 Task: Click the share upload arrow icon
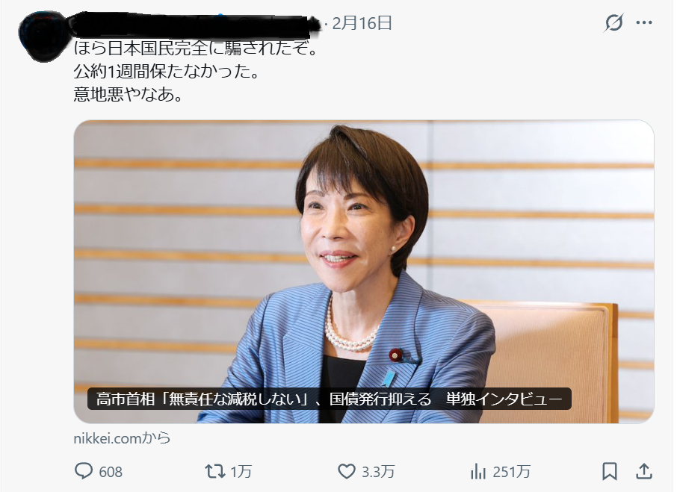(644, 471)
